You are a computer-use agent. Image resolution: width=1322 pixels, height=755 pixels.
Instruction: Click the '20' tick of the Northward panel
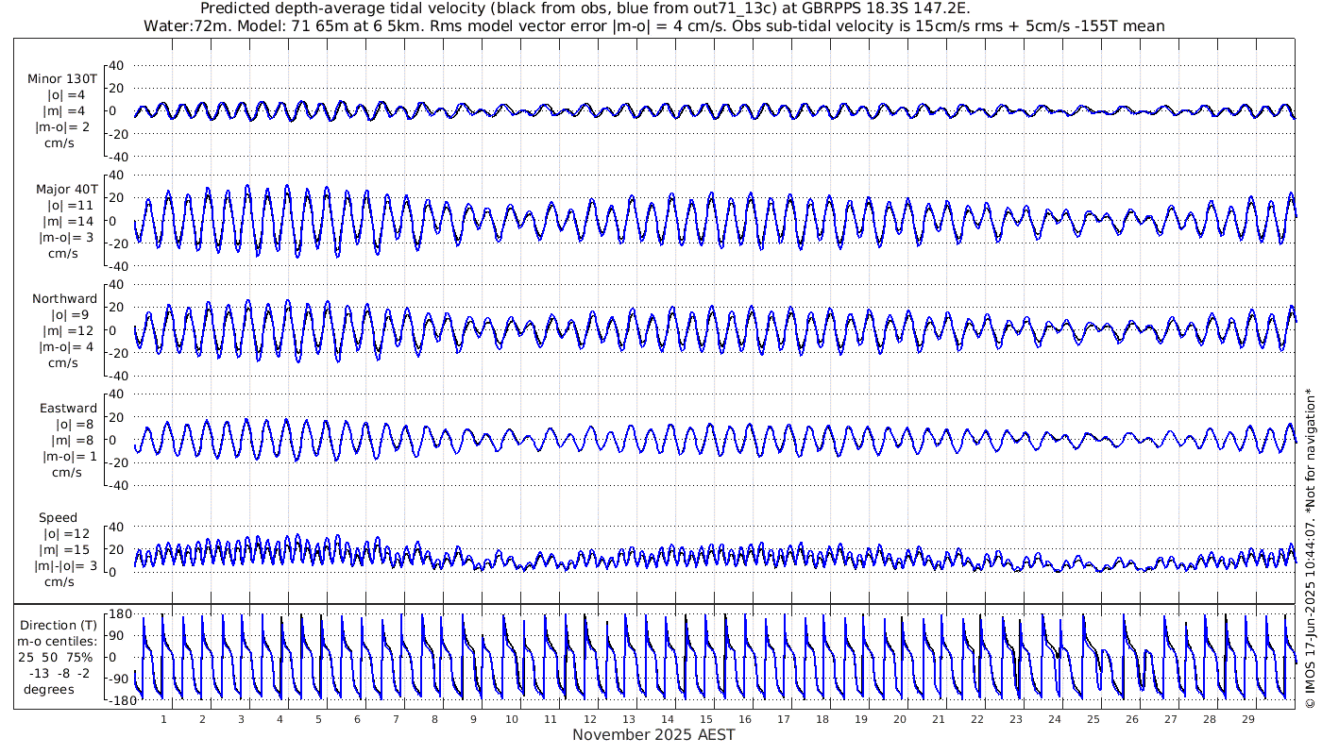click(117, 307)
